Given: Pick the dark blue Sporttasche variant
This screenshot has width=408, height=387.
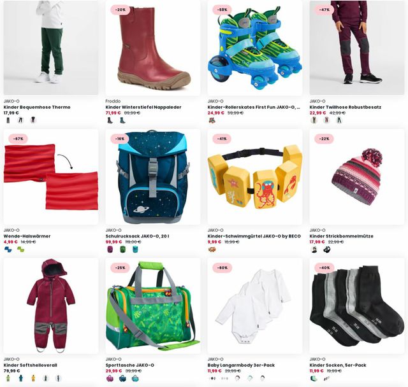Looking at the screenshot, I should (122, 378).
